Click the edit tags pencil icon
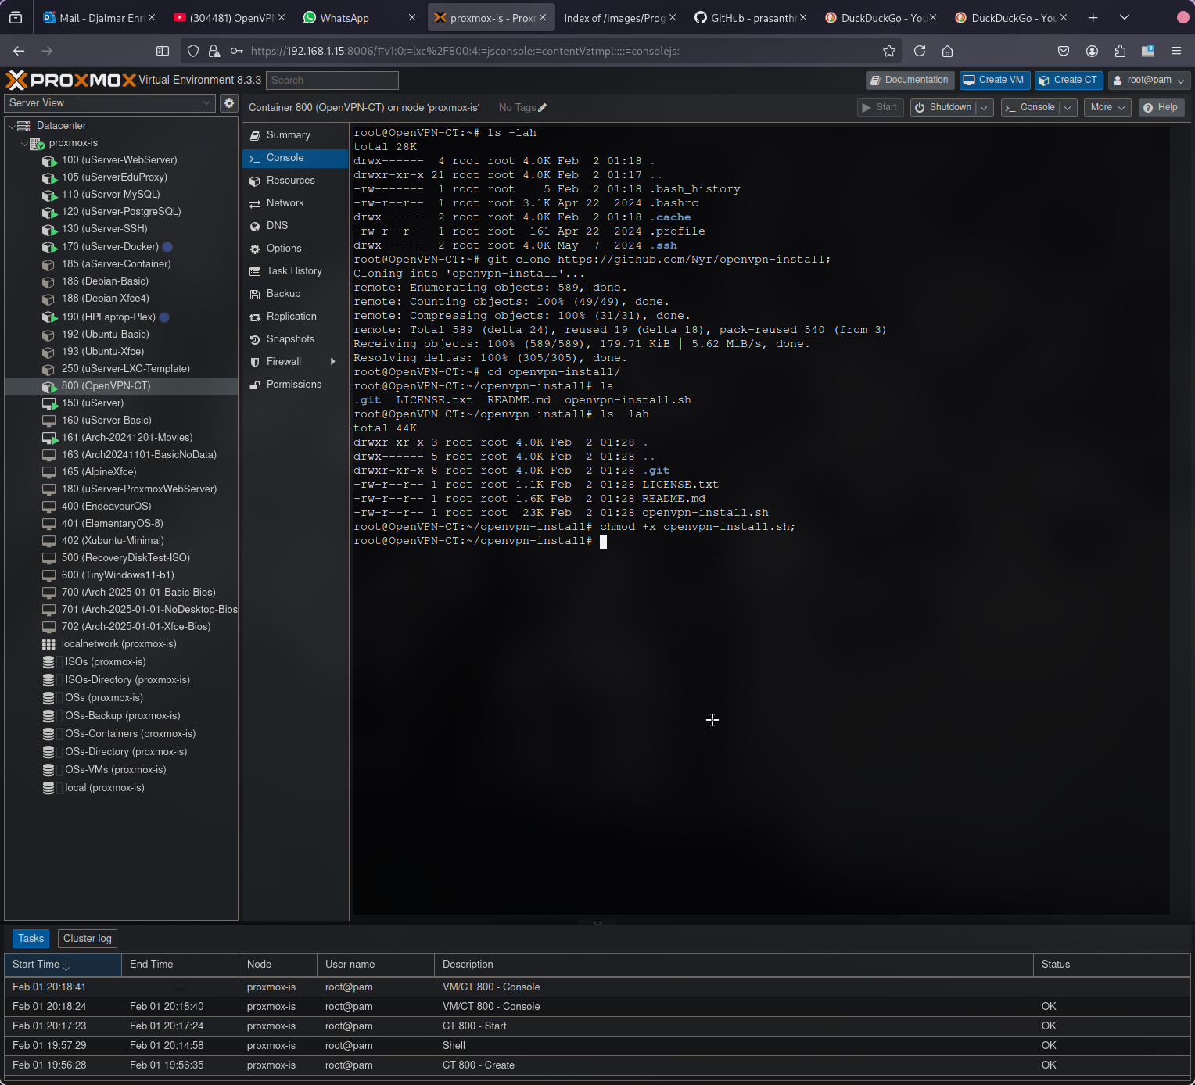 point(543,108)
